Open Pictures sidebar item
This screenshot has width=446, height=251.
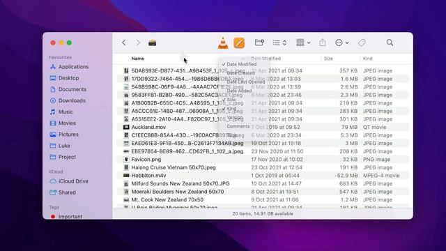(64, 135)
